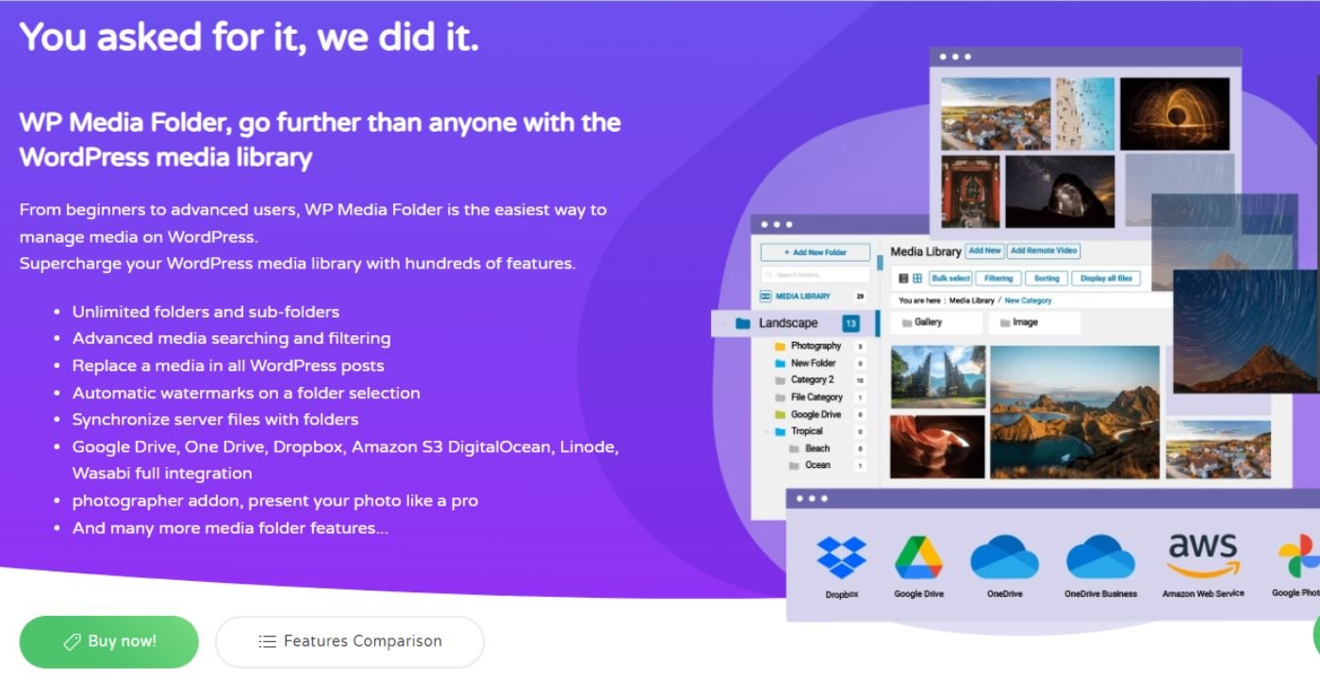
Task: Click the Landscape folder count badge 13
Action: pyautogui.click(x=851, y=324)
